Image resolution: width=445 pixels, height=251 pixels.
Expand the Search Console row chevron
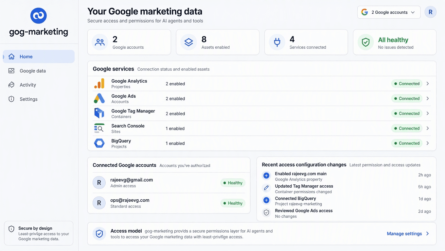point(427,128)
